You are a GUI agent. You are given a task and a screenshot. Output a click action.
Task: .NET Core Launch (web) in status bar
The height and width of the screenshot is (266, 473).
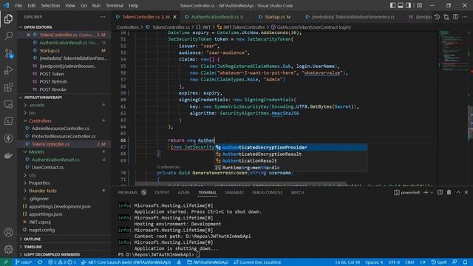coord(126,262)
